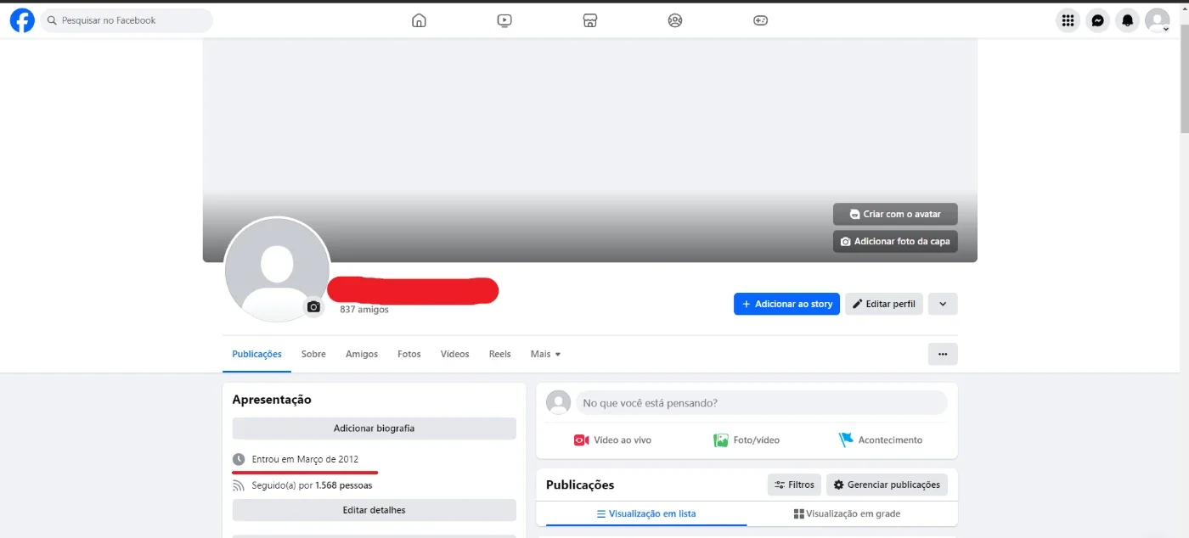Open the notifications bell icon
This screenshot has width=1189, height=538.
click(x=1128, y=20)
